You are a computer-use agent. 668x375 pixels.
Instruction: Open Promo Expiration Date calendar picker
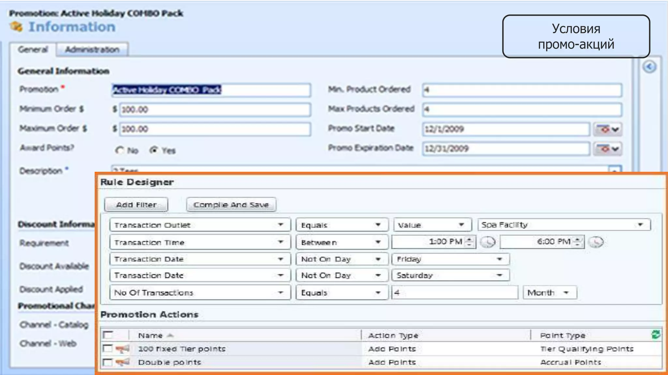pos(608,149)
